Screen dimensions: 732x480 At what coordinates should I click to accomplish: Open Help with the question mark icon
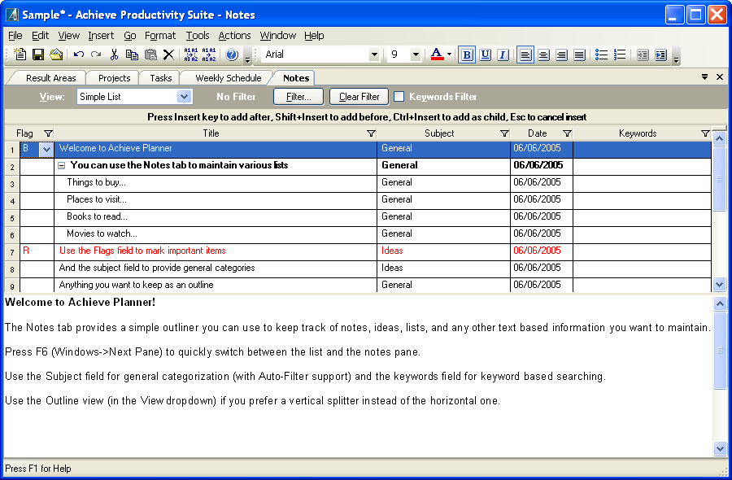(232, 55)
